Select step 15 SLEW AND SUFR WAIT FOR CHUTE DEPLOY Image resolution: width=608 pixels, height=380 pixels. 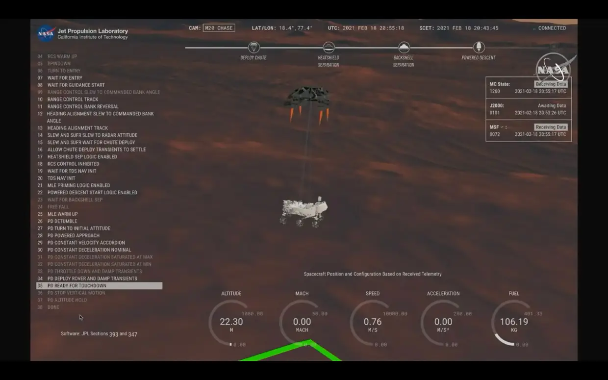tap(86, 142)
